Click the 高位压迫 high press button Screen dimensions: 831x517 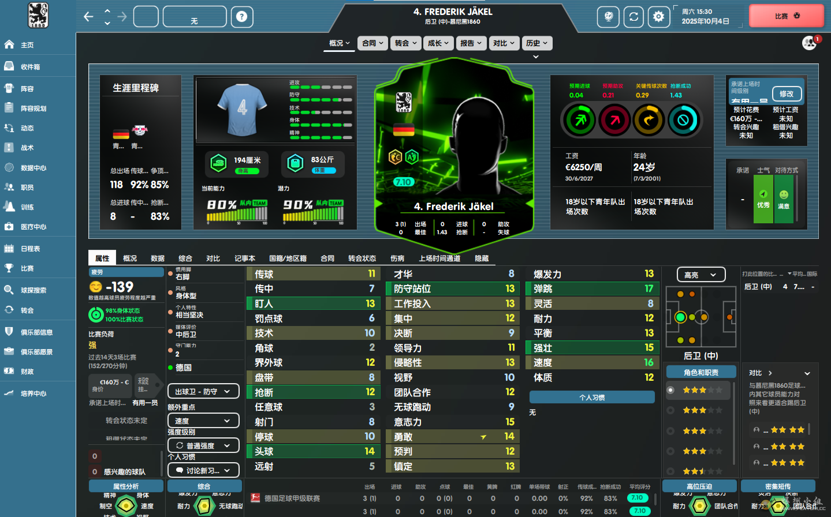coord(699,486)
